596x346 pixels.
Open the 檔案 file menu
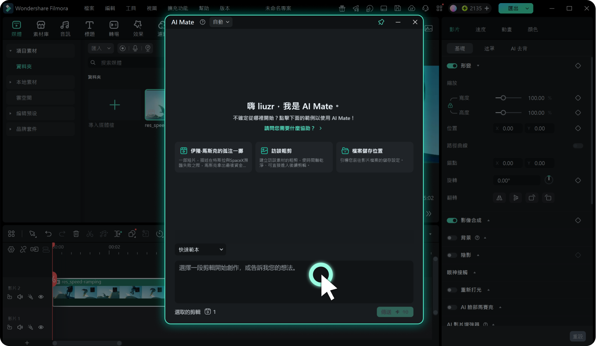click(x=89, y=8)
